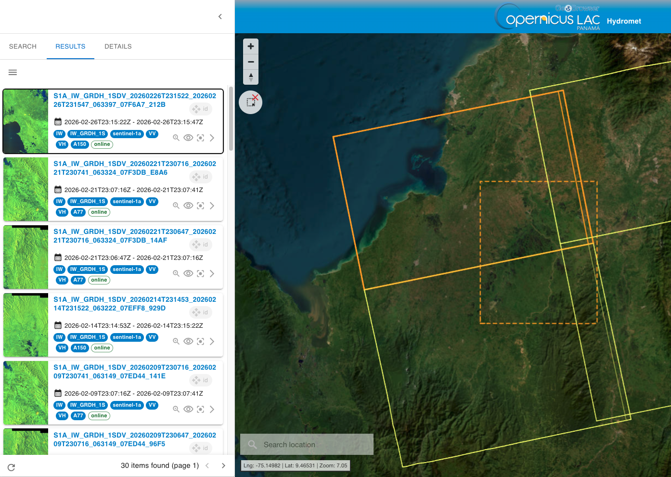The width and height of the screenshot is (671, 477).
Task: Go to next results page
Action: pyautogui.click(x=223, y=465)
